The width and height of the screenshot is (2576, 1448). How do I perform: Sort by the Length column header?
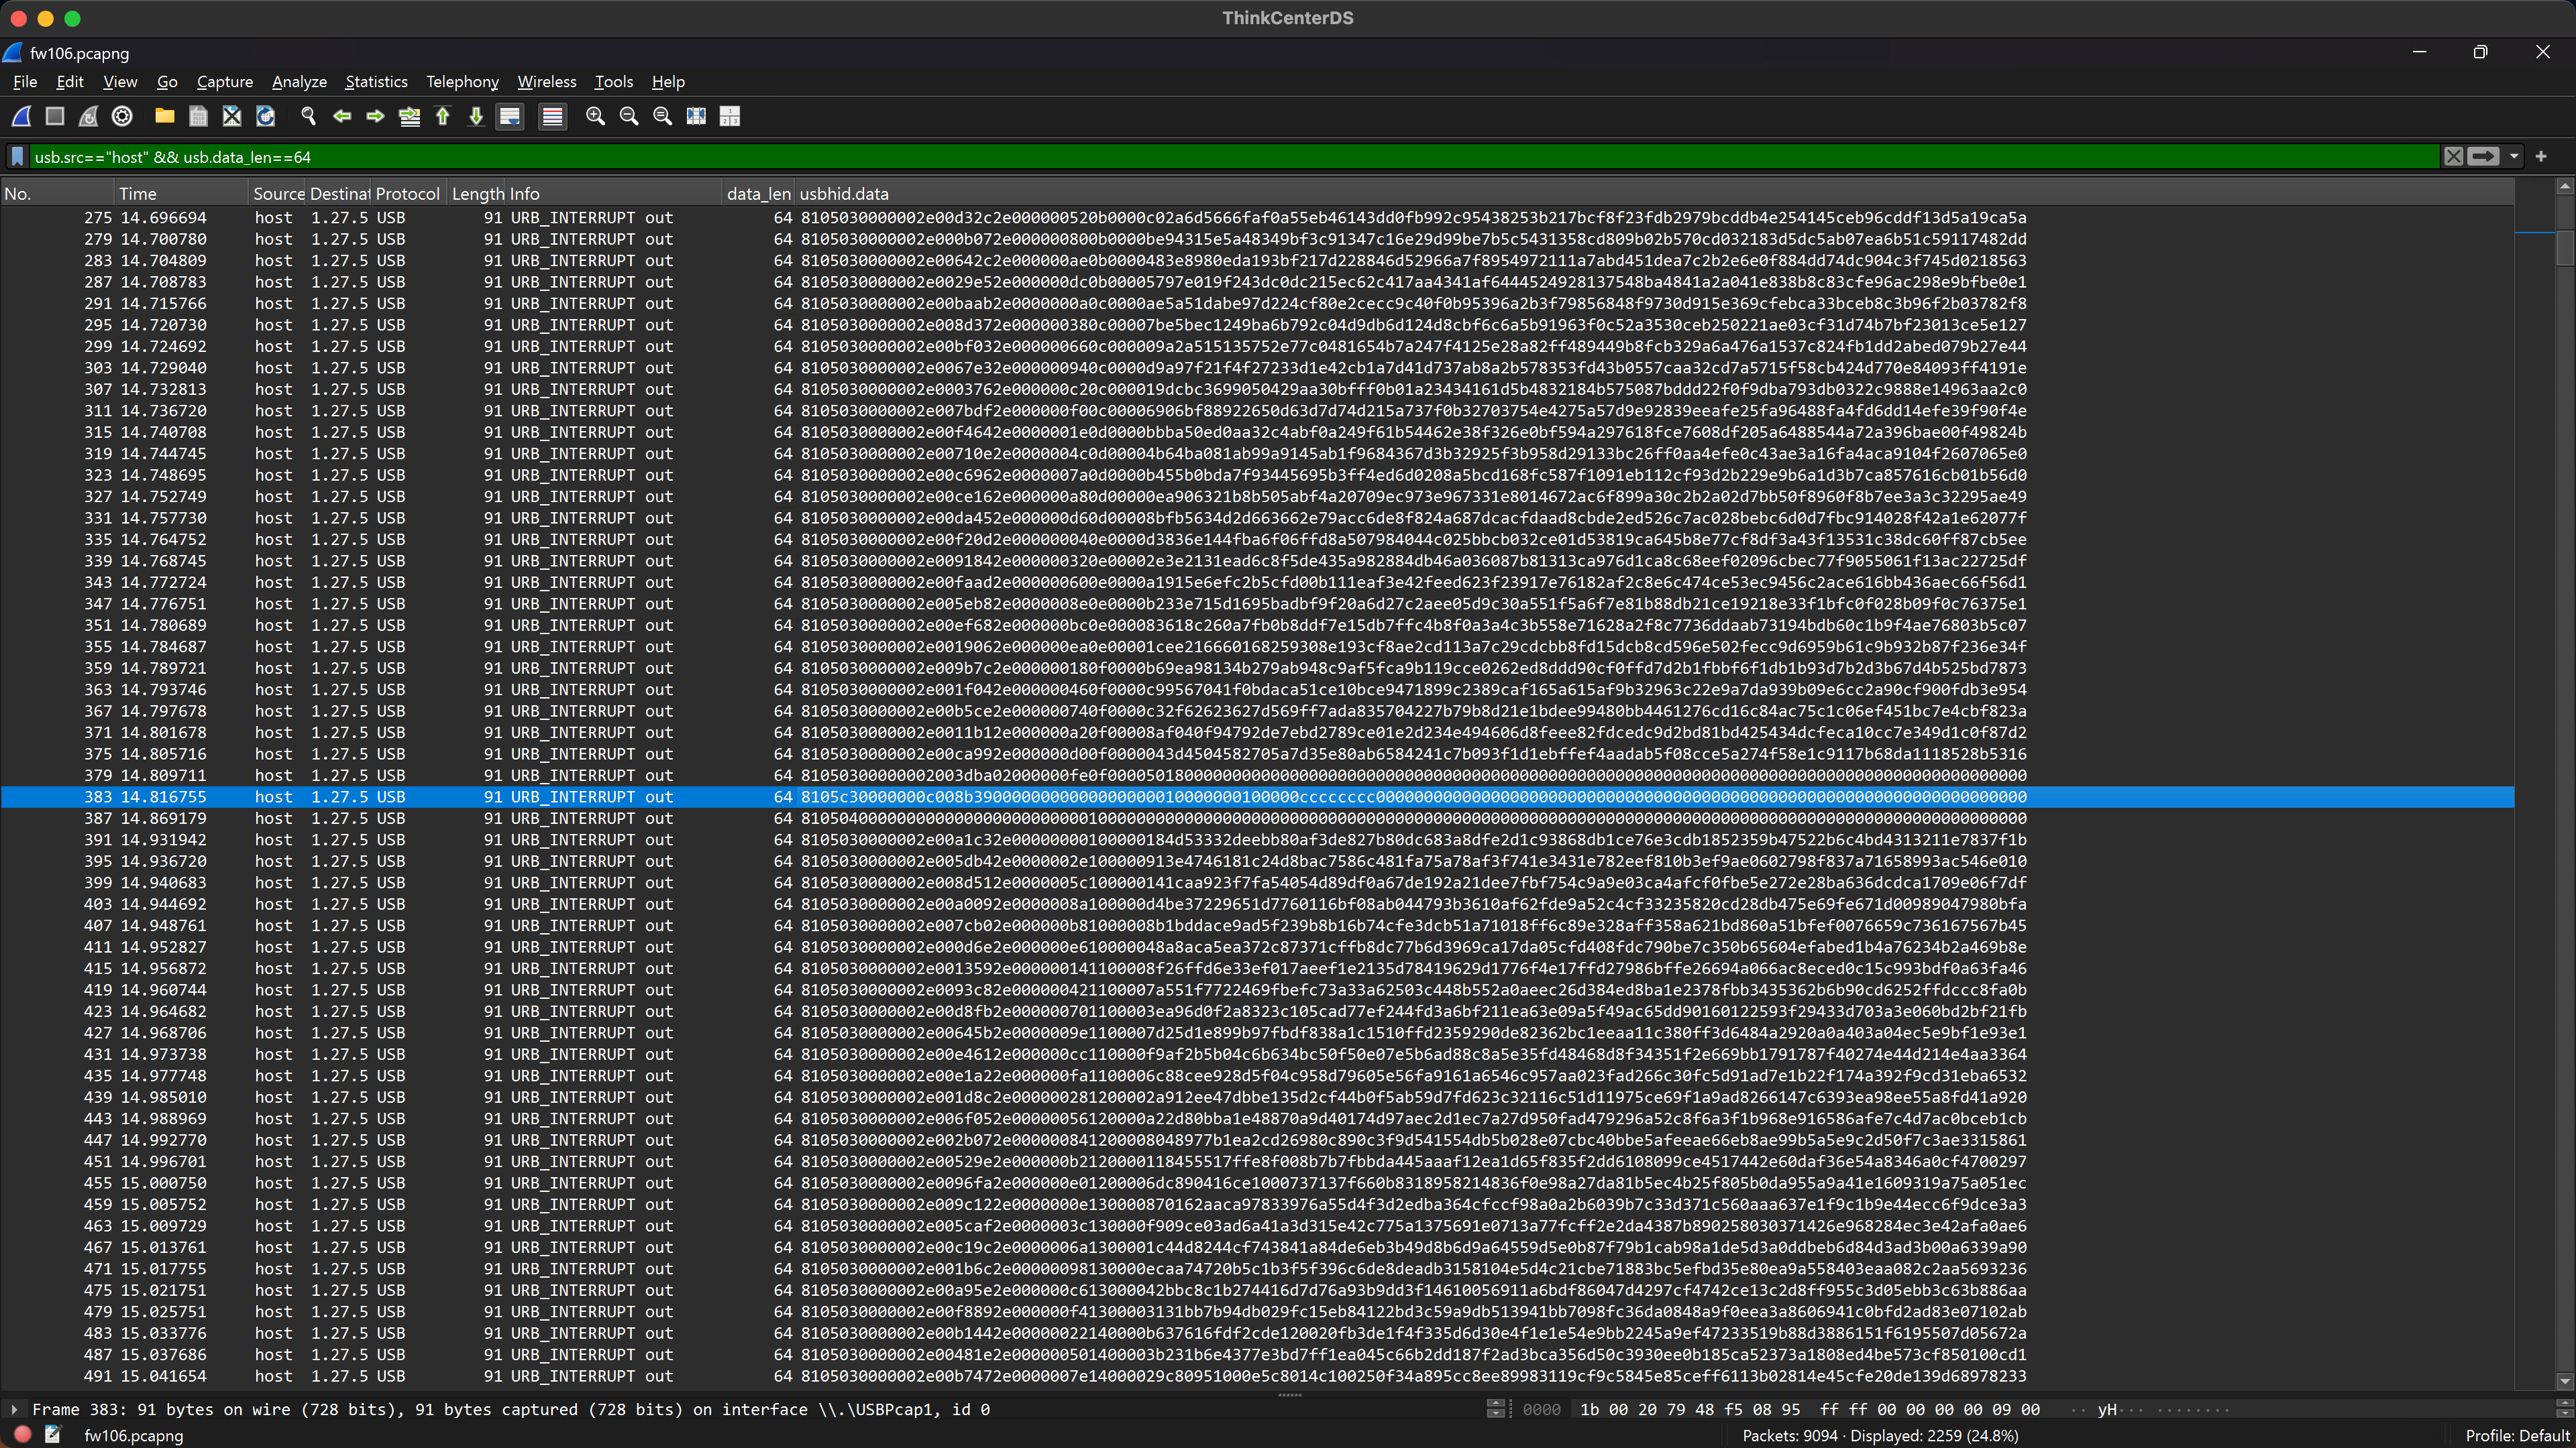pos(478,194)
